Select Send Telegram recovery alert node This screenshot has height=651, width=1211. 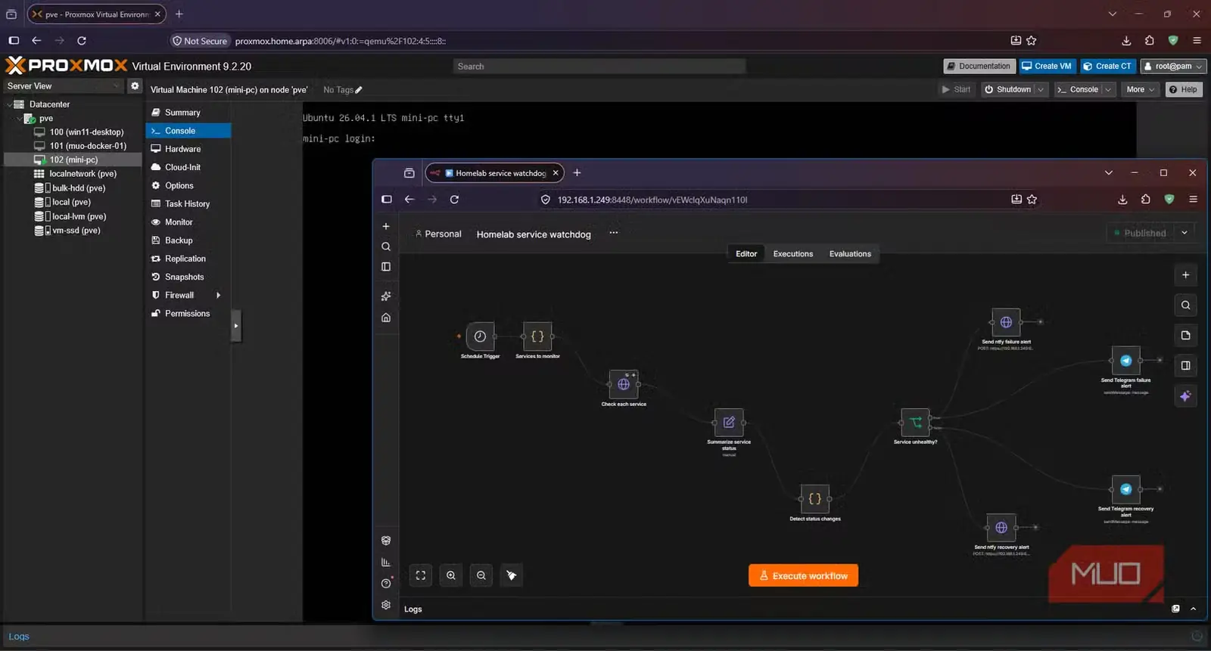1126,489
